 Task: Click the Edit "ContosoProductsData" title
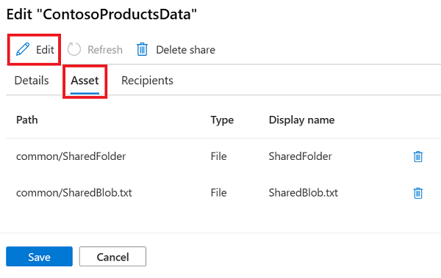[x=101, y=14]
